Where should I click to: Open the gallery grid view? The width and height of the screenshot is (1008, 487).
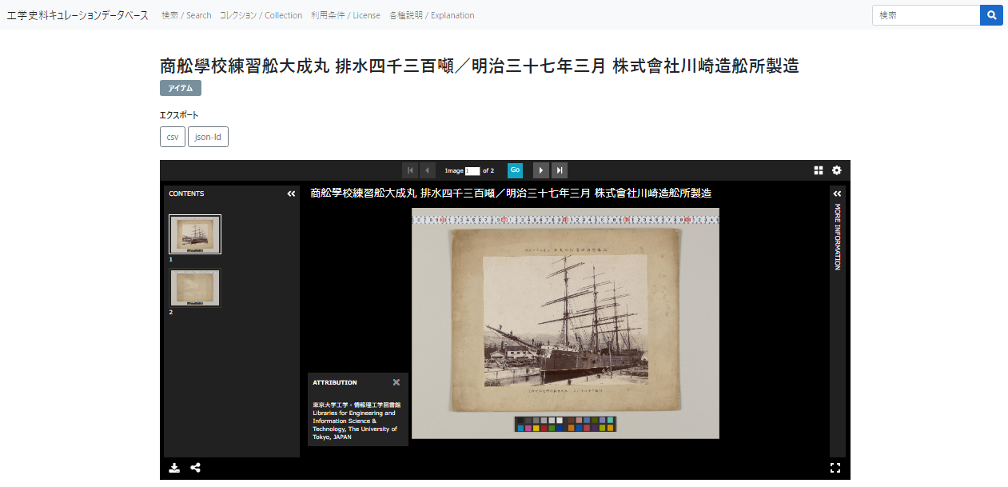(819, 170)
